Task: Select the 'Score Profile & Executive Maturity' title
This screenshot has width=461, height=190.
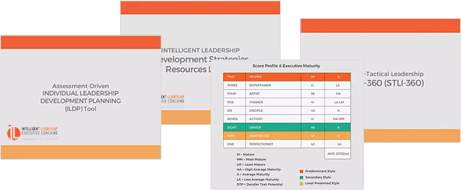Action: [x=286, y=66]
